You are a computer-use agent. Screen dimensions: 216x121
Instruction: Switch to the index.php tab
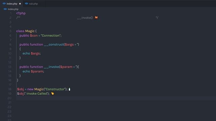(x=12, y=4)
